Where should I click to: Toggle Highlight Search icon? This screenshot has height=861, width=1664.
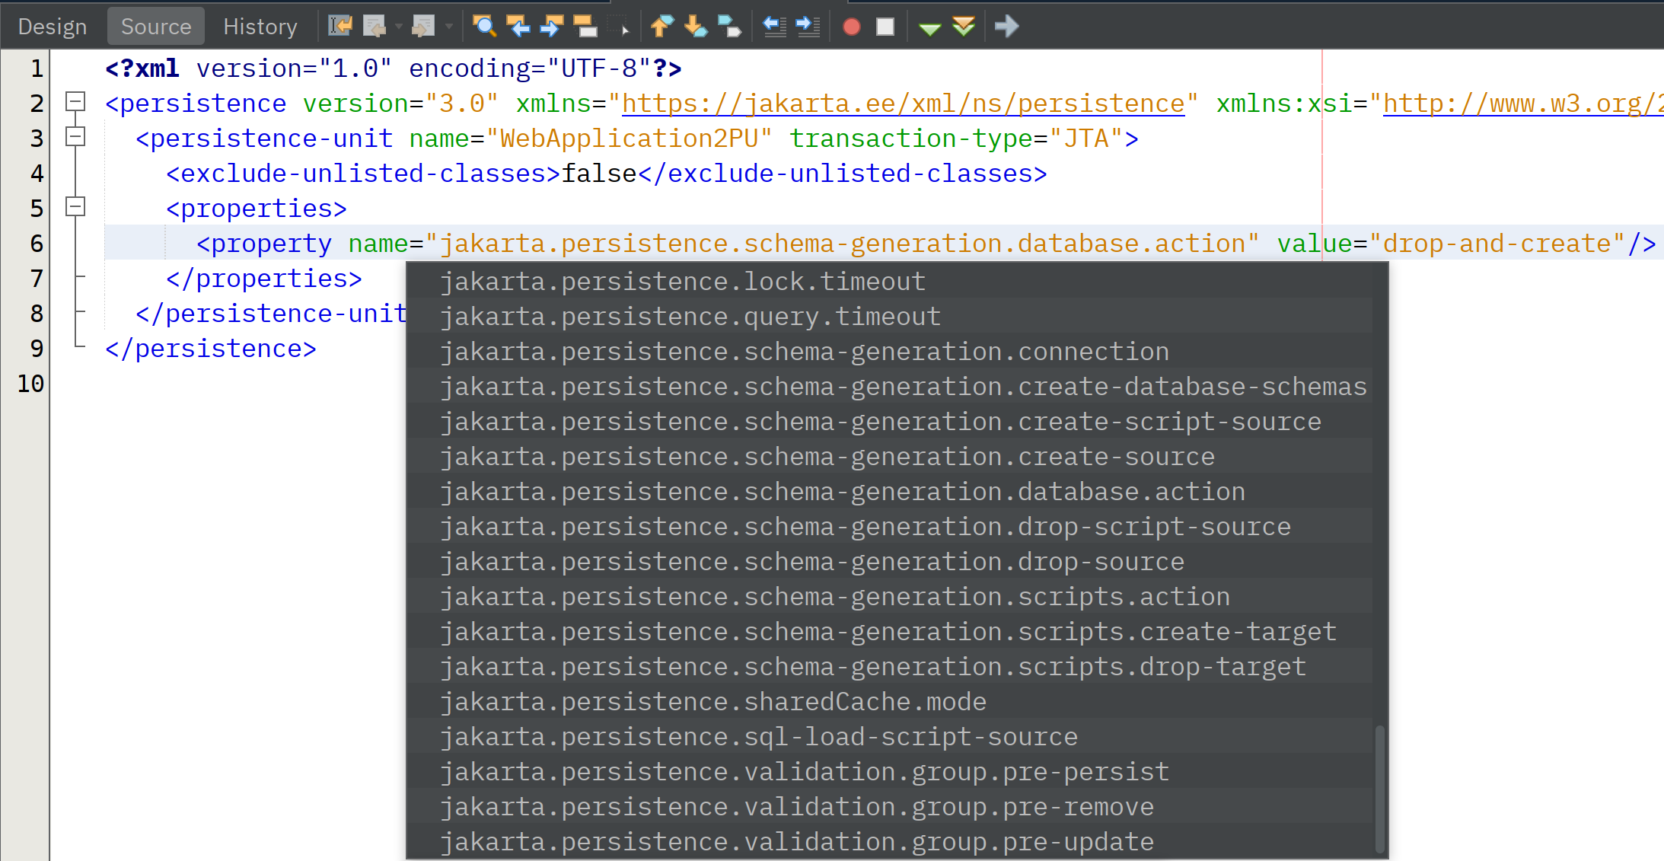tap(585, 27)
